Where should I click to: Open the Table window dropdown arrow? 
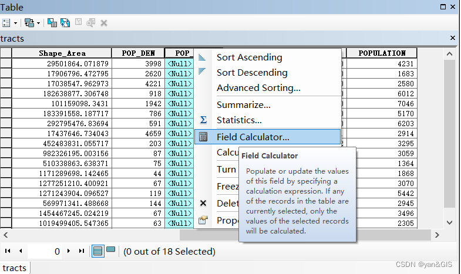pyautogui.click(x=443, y=7)
